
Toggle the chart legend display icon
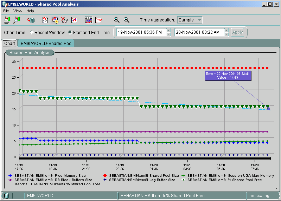[89, 20]
